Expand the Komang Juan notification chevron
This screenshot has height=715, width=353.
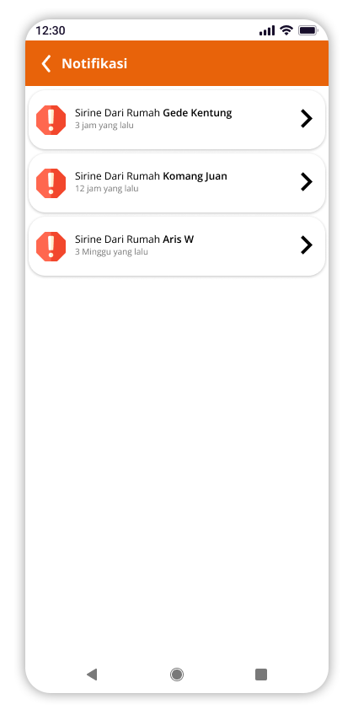[307, 182]
